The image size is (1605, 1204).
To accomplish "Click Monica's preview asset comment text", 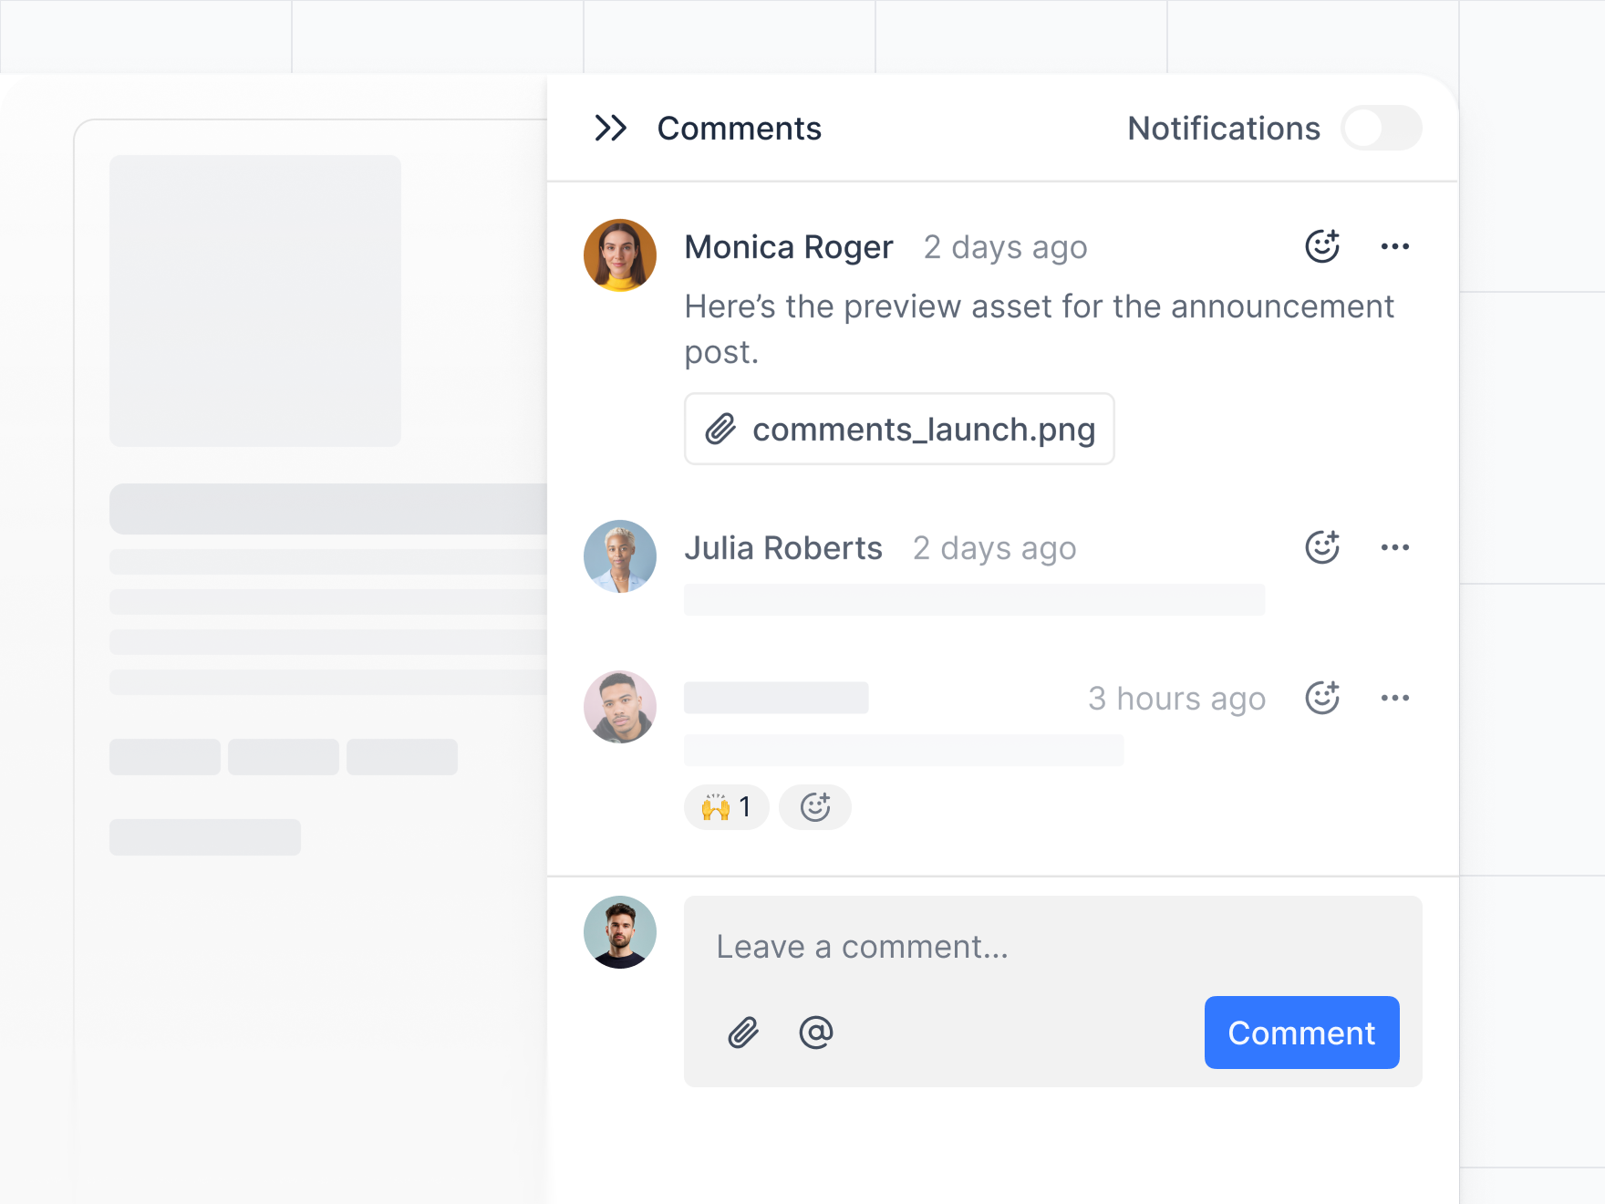I will (x=1040, y=329).
